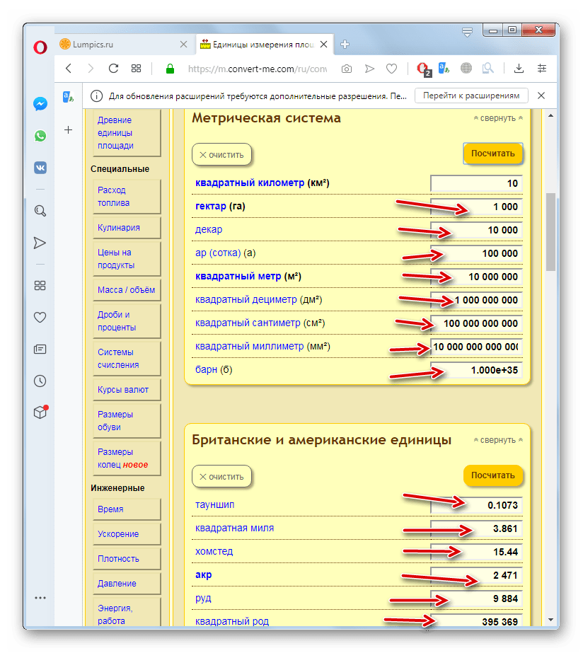This screenshot has width=583, height=653.
Task: Expand the tab menu above the window controls
Action: (467, 33)
